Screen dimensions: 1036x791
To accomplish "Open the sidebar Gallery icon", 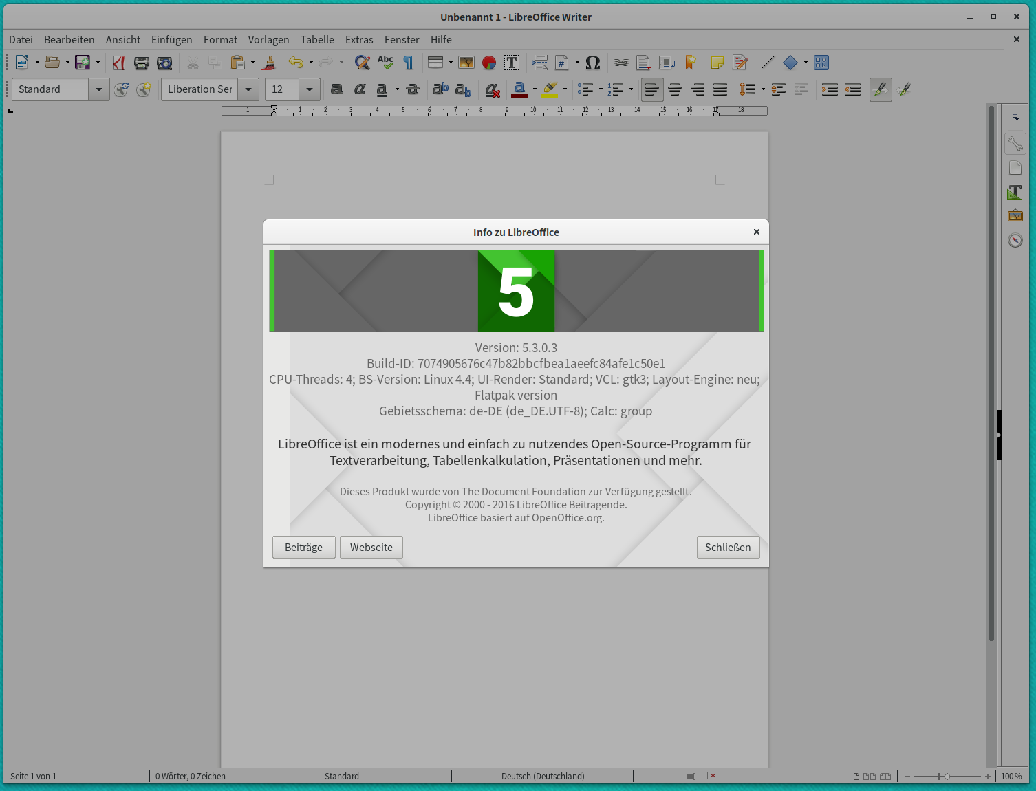I will tap(1015, 216).
